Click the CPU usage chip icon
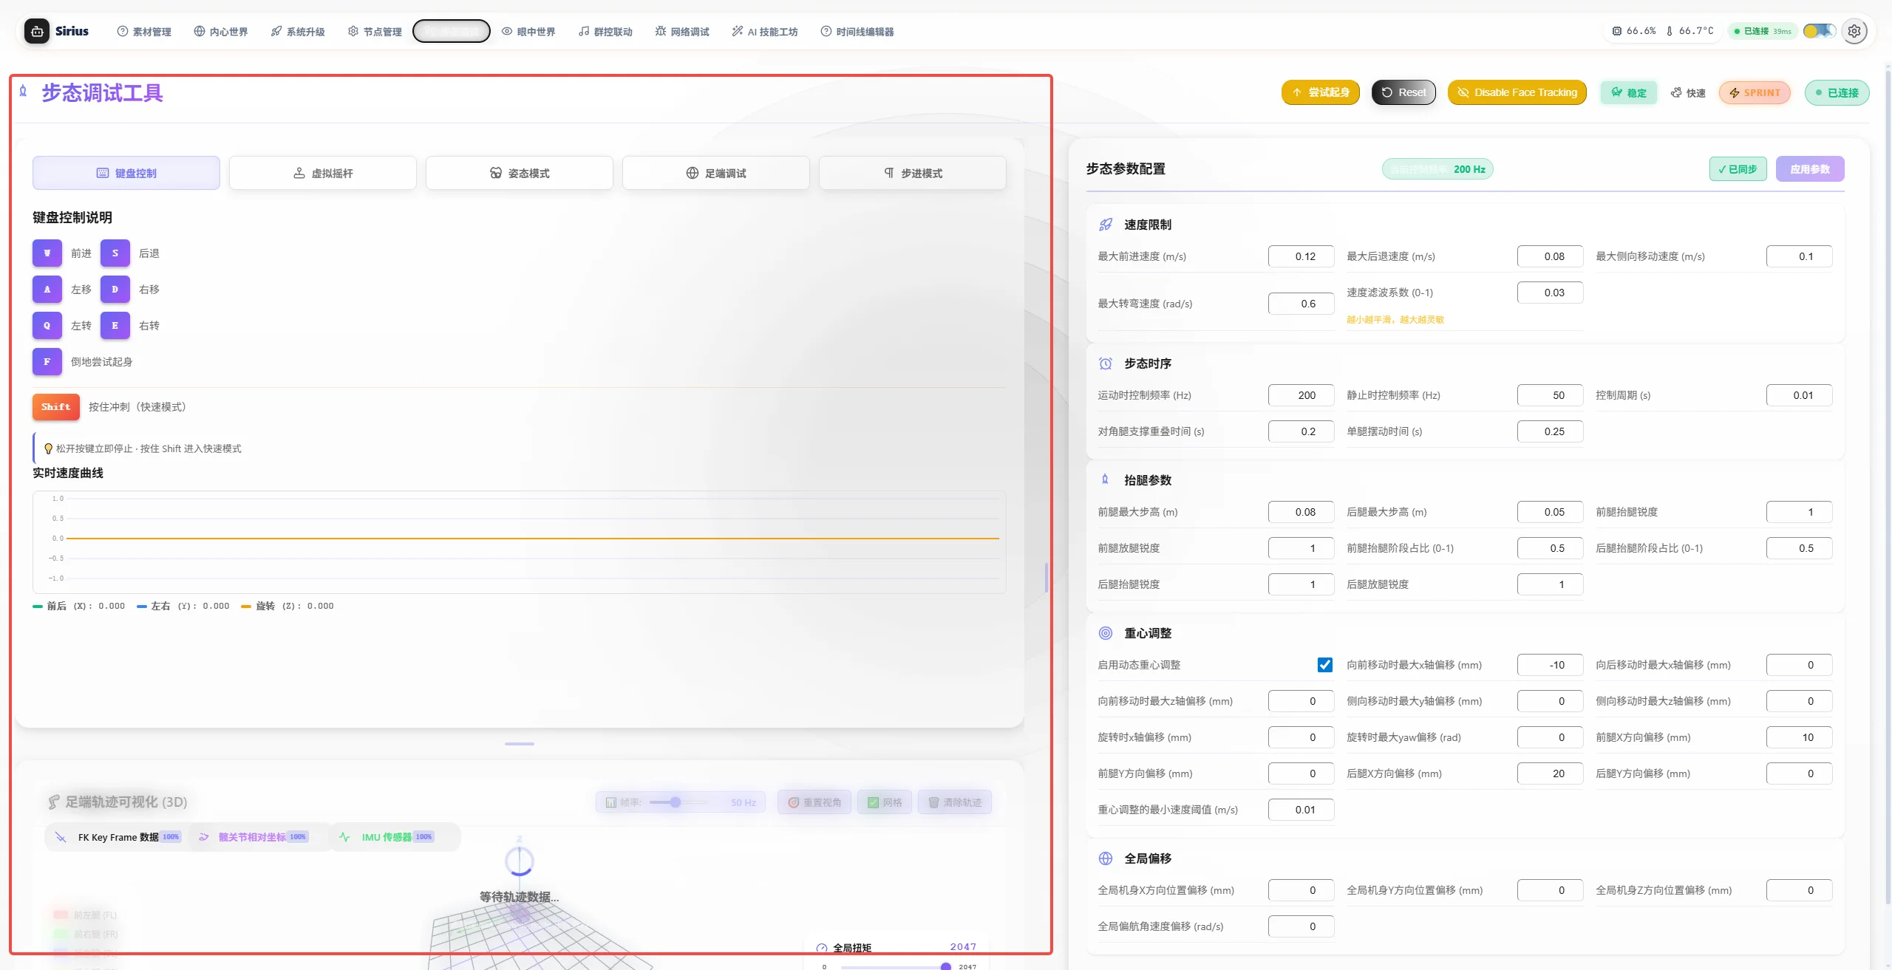Image resolution: width=1892 pixels, height=970 pixels. [x=1617, y=31]
